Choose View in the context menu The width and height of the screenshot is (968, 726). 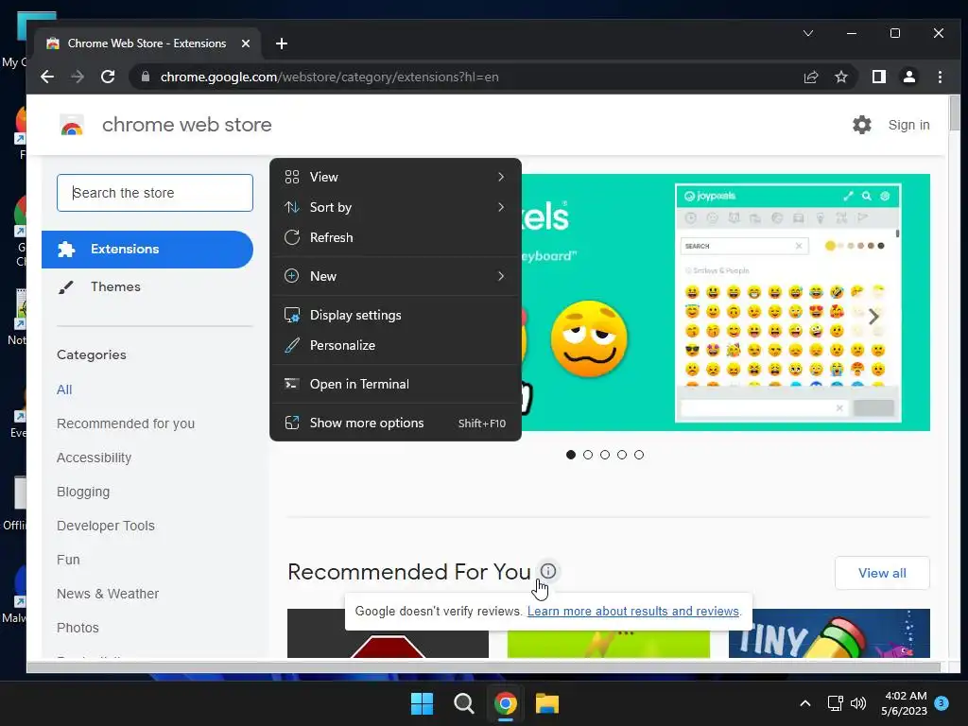click(x=396, y=177)
